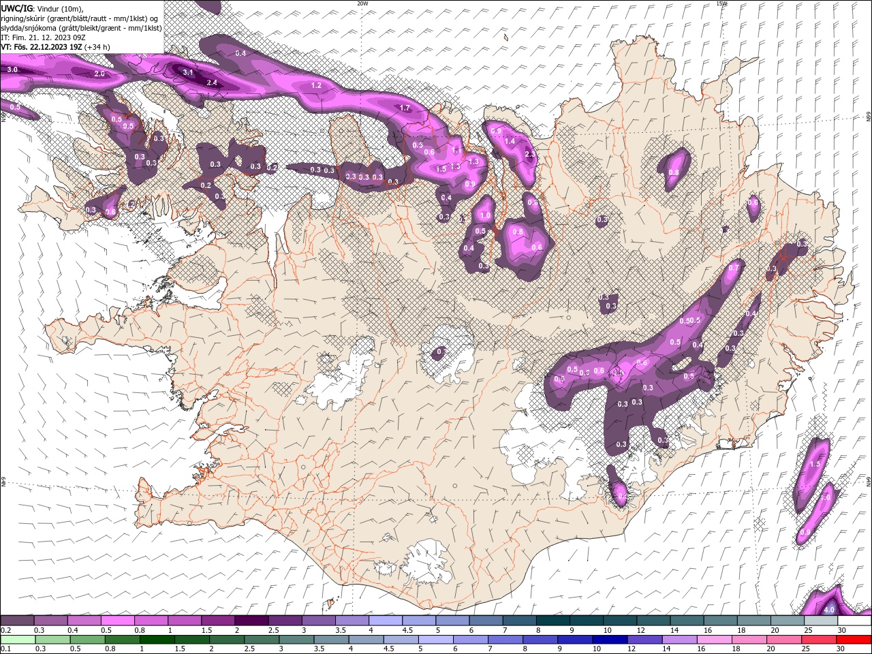This screenshot has height=654, width=872.
Task: Click the "2.4" snowfall value on the map
Action: click(x=212, y=83)
